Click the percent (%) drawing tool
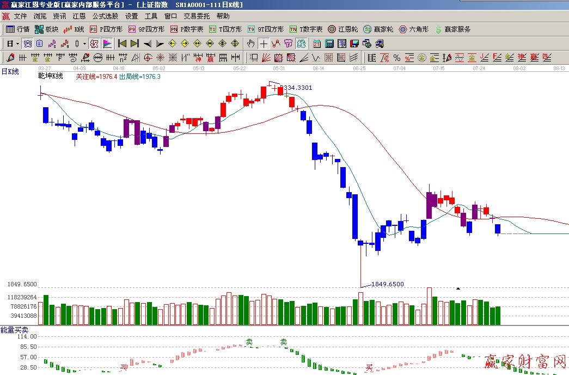The image size is (569, 375). [397, 58]
